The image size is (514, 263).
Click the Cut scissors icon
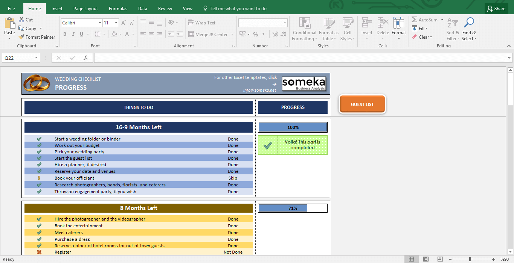coord(21,20)
